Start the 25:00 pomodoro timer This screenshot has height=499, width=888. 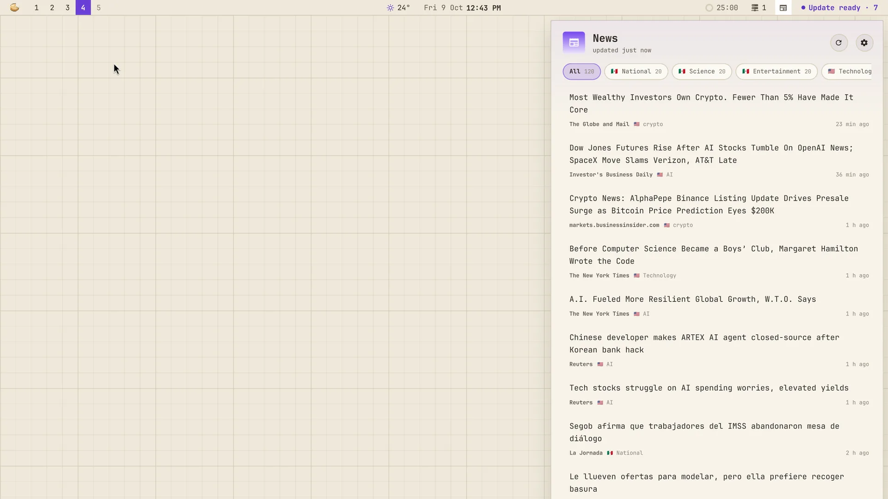[721, 7]
